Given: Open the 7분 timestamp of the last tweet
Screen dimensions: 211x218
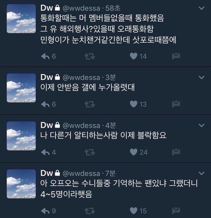Looking at the screenshot, I should pos(110,173).
